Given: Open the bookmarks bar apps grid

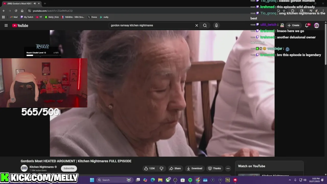Looking at the screenshot, I should [x=3, y=17].
